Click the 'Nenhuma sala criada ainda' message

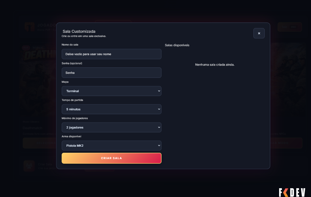(x=215, y=65)
